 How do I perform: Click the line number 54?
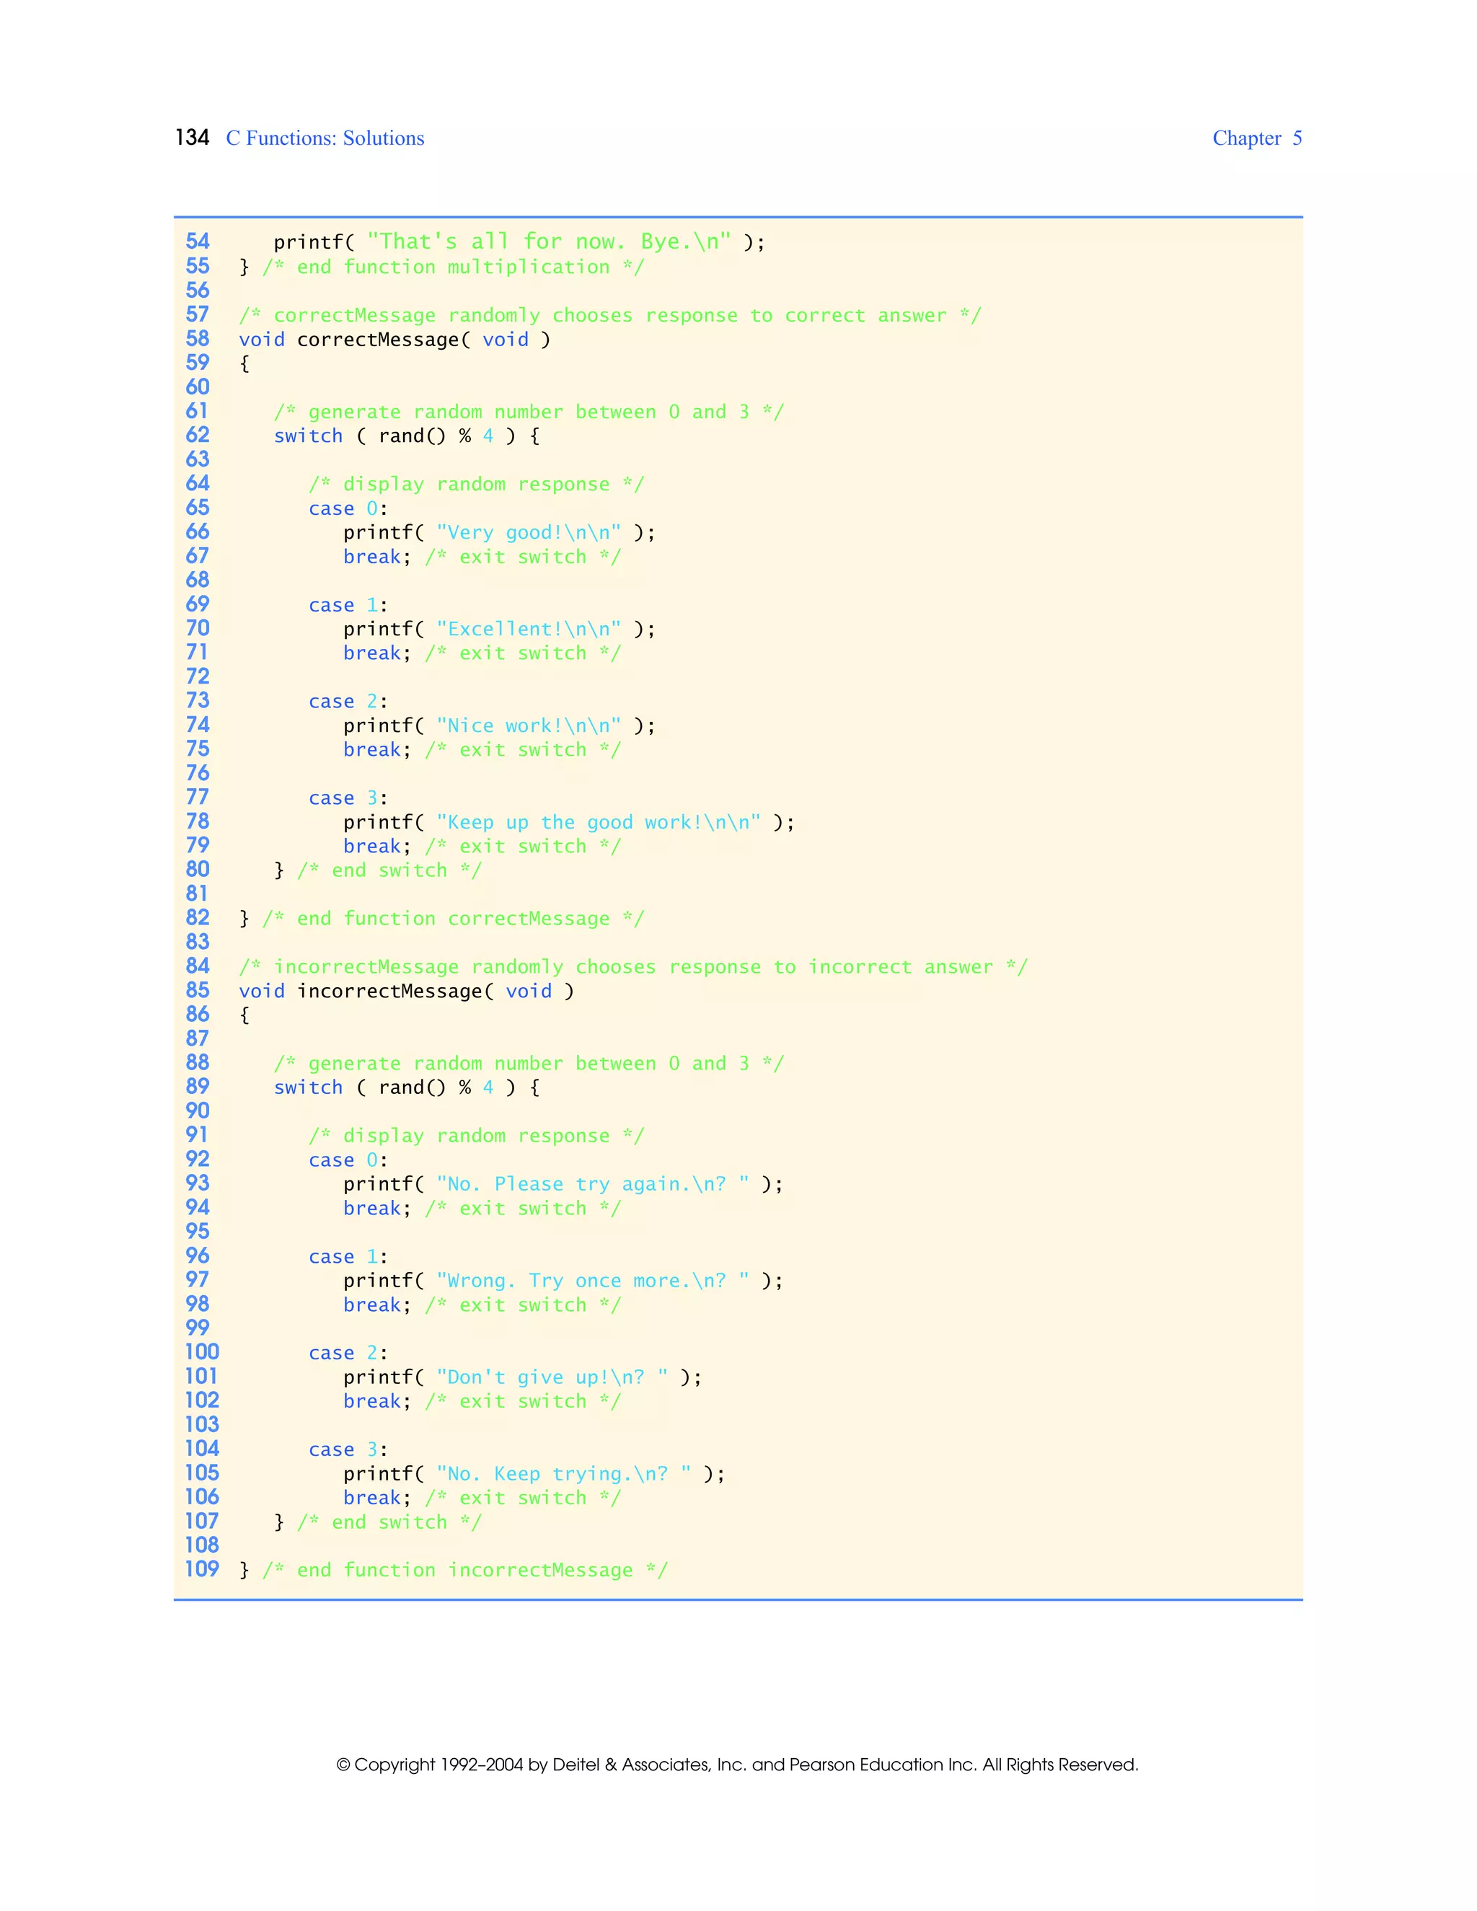(x=198, y=242)
